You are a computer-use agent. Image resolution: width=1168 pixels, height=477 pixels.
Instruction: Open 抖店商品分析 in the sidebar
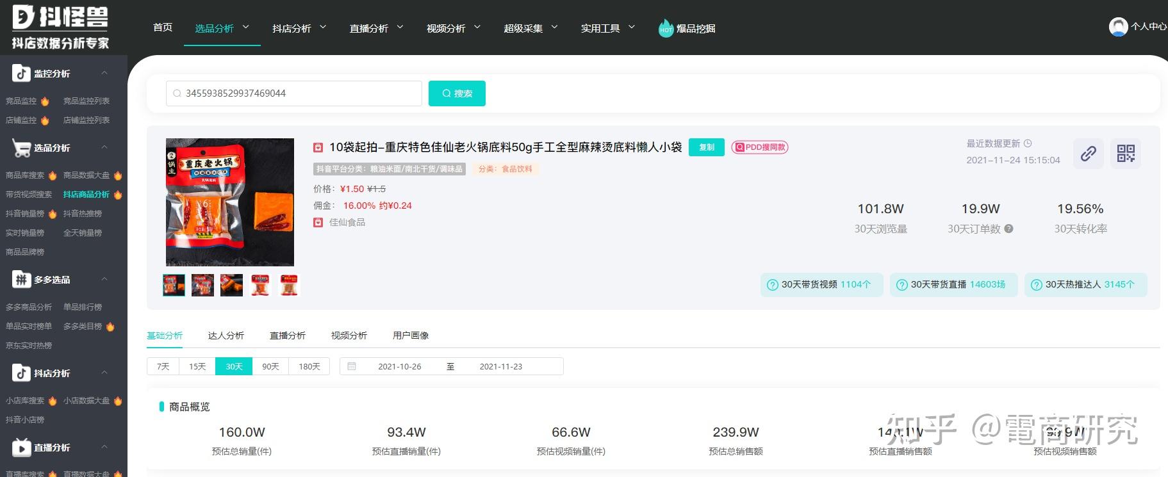click(86, 195)
